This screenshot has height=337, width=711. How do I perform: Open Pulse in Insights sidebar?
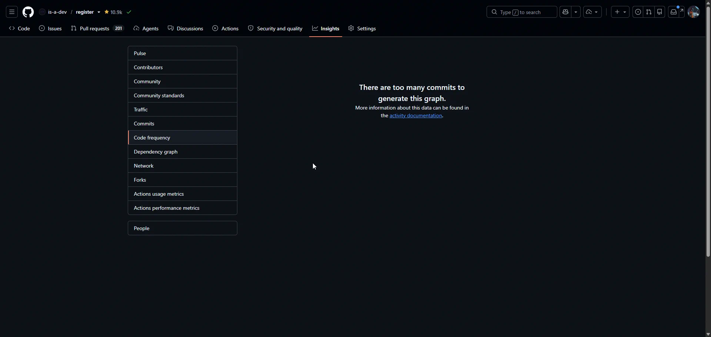[183, 53]
